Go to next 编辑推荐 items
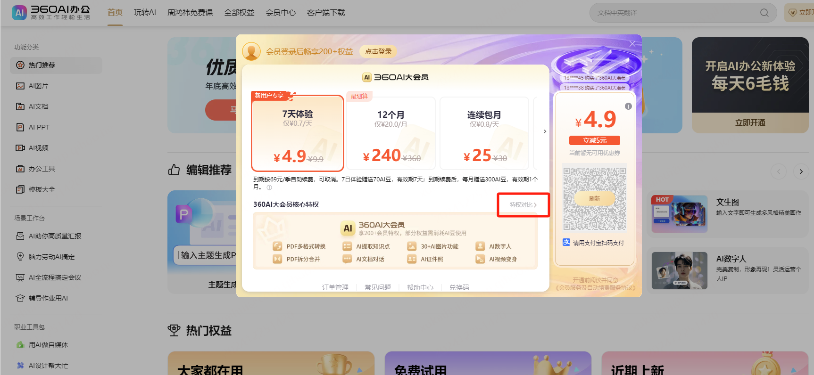The width and height of the screenshot is (814, 375). 801,171
